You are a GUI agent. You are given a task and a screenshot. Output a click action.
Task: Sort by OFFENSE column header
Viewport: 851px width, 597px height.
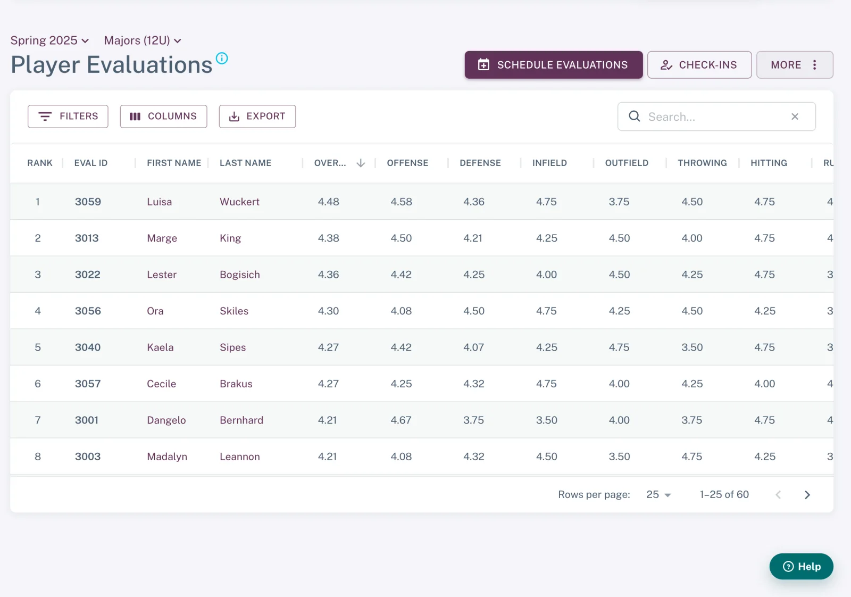coord(407,163)
